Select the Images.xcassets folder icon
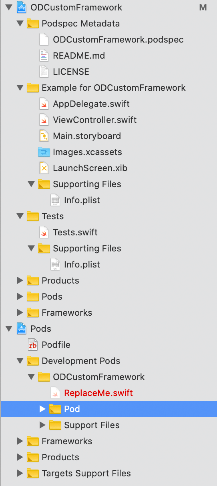The height and width of the screenshot is (486, 217). pyautogui.click(x=44, y=152)
